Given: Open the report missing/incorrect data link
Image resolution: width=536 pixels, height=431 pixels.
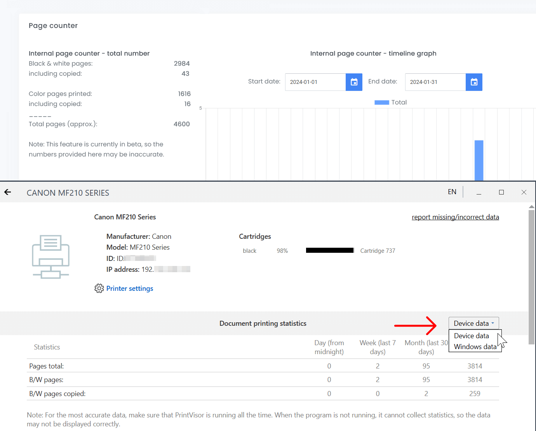Looking at the screenshot, I should 455,217.
